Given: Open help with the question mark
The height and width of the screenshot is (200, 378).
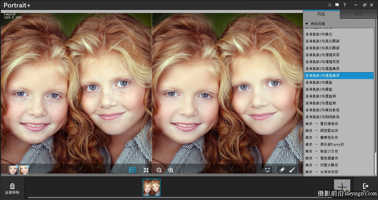Looking at the screenshot, I should pyautogui.click(x=345, y=5).
